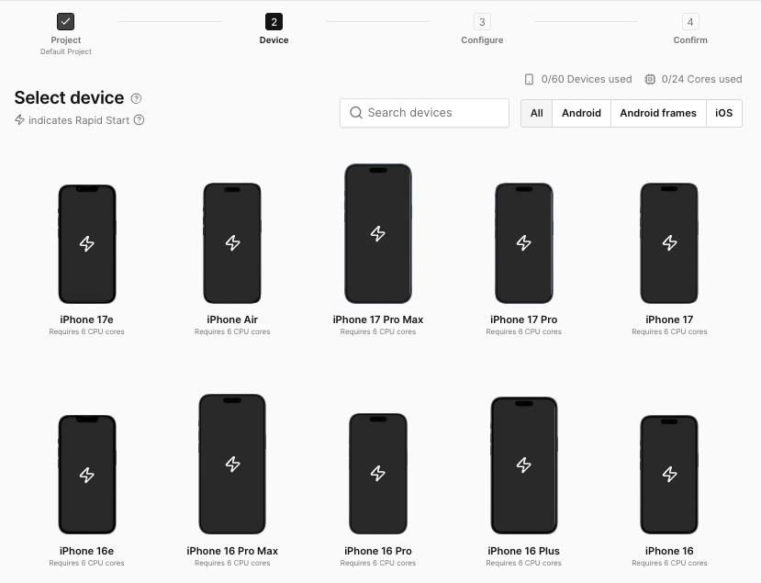Screen dimensions: 761x583
Task: Click the iPhone 16 name label
Action: tap(669, 551)
